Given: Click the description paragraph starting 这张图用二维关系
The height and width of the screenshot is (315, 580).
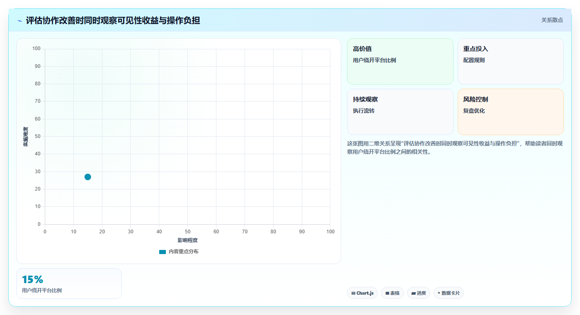Looking at the screenshot, I should [x=455, y=148].
